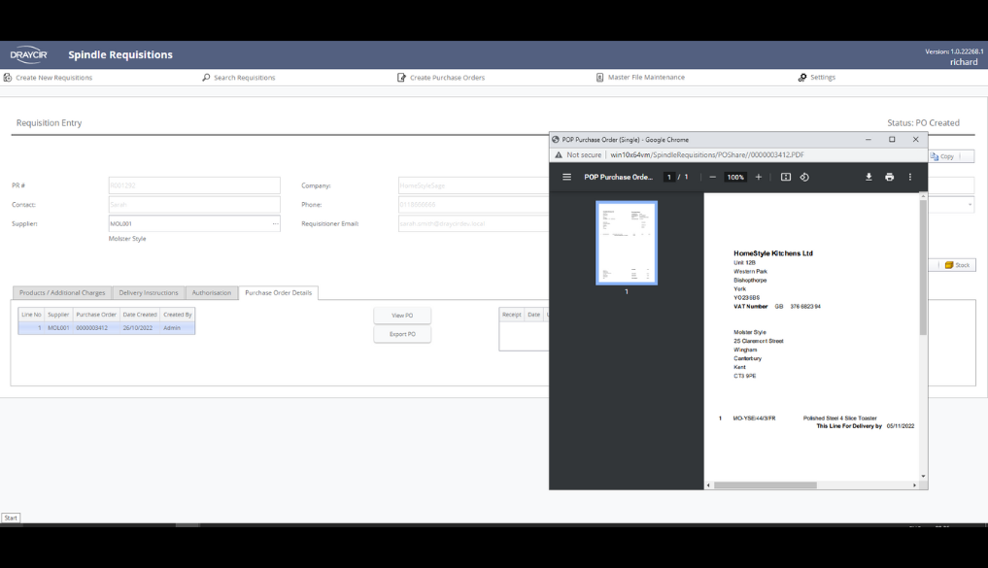Image resolution: width=988 pixels, height=568 pixels.
Task: Click the PDF page number field
Action: point(669,177)
